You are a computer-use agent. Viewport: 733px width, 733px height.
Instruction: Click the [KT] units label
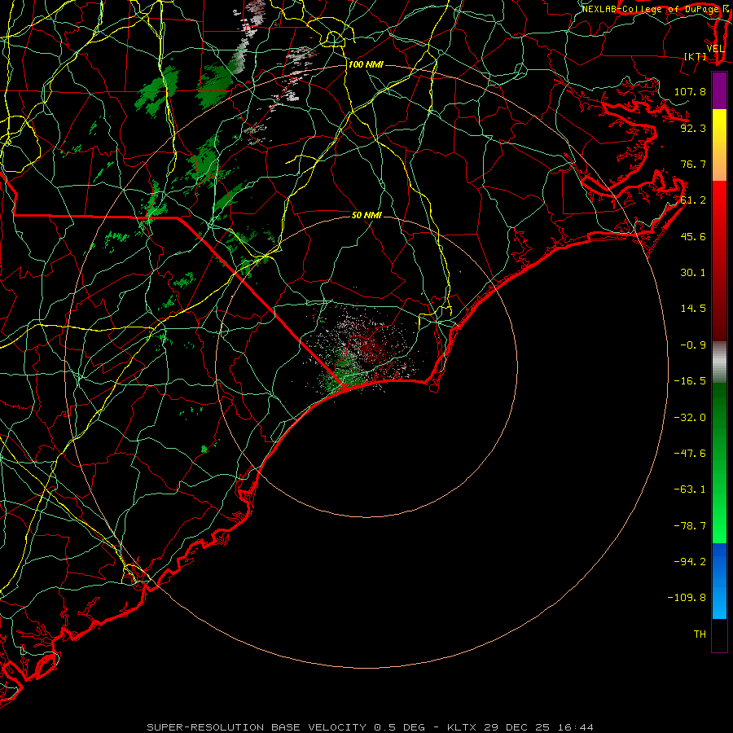pos(695,56)
